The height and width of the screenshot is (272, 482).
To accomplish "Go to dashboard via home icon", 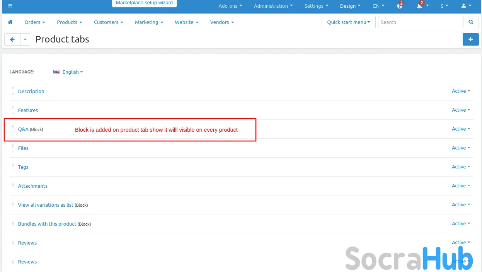I will pos(10,22).
